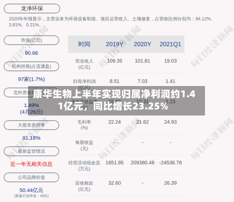Click the 1.49% northbound funds value
Image resolution: width=234 pixels, height=202 pixels.
pyautogui.click(x=31, y=105)
